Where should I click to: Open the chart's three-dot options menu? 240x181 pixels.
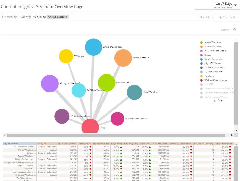(236, 39)
